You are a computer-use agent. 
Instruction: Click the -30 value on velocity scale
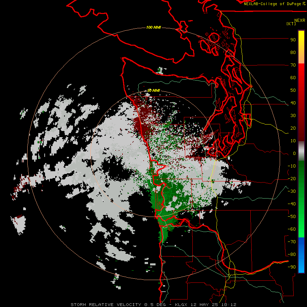pos(292,191)
